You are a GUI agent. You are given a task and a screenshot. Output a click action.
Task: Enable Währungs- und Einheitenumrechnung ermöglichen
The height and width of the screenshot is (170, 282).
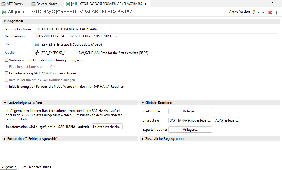[6, 60]
